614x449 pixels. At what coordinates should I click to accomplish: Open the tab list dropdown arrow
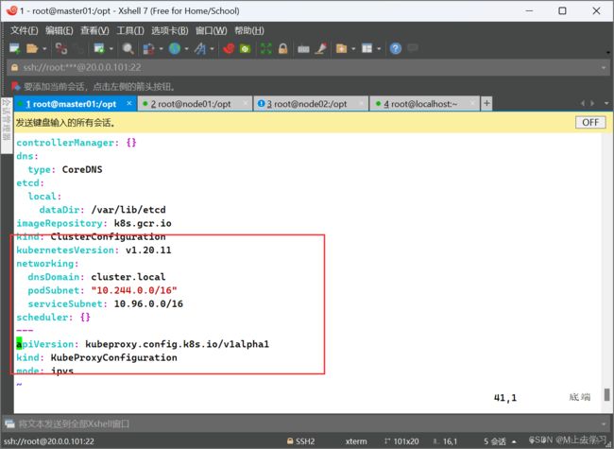tap(606, 103)
